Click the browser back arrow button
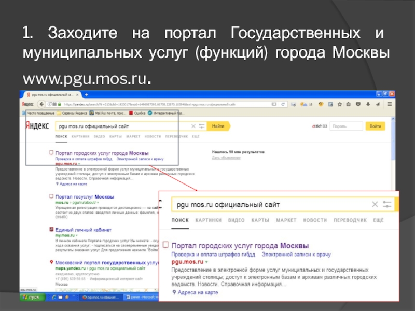Screen dimensions: 415x311 click(24, 104)
